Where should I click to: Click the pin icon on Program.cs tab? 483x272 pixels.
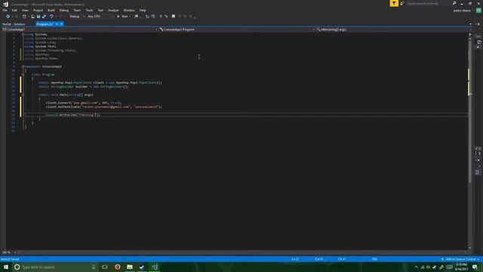[x=57, y=24]
